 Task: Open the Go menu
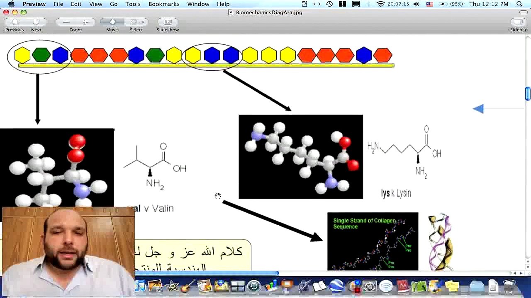coord(114,4)
